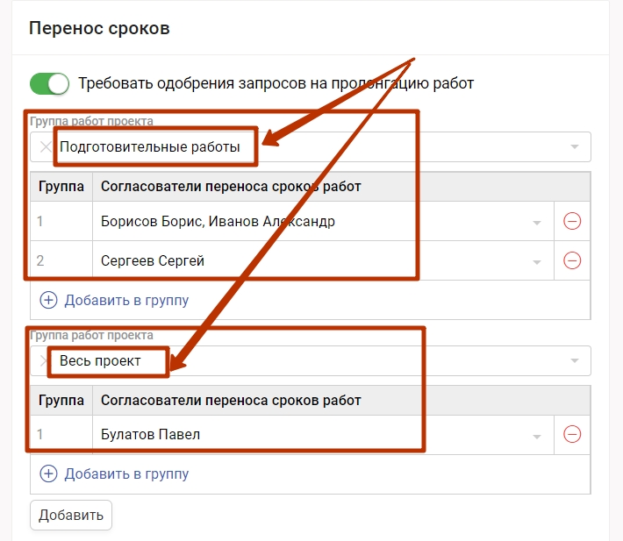The width and height of the screenshot is (623, 541).
Task: Clear the Подготовительные работы selection with the X
Action: click(46, 147)
